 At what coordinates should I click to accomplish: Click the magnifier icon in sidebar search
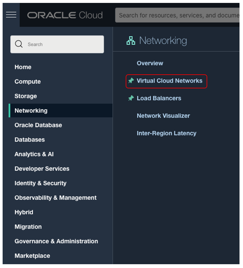coord(19,44)
